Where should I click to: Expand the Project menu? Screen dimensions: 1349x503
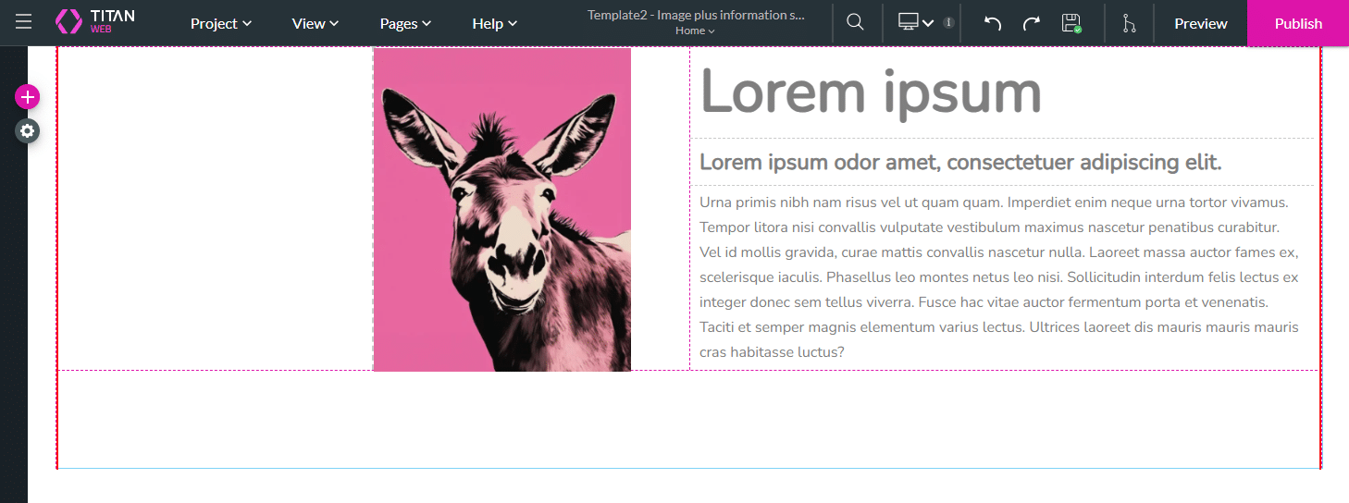[220, 23]
